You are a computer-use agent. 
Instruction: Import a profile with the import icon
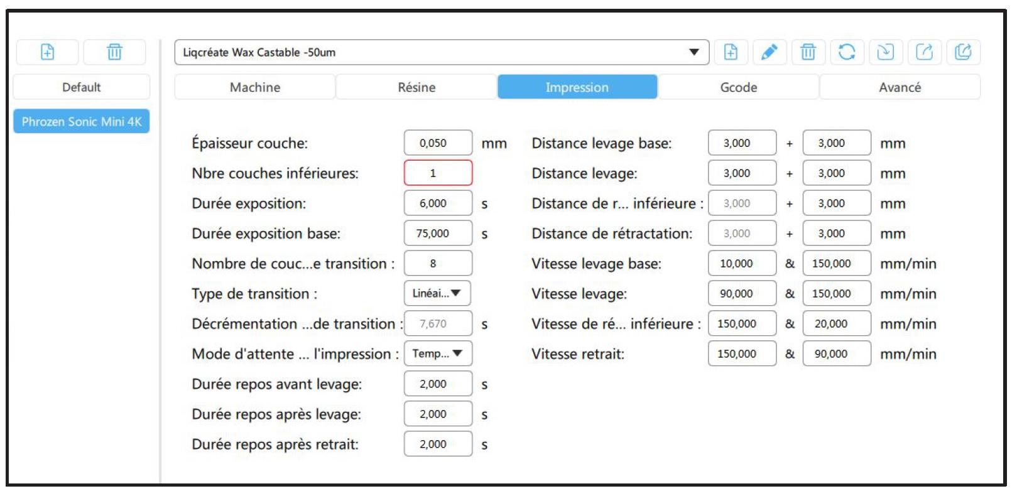(x=886, y=52)
